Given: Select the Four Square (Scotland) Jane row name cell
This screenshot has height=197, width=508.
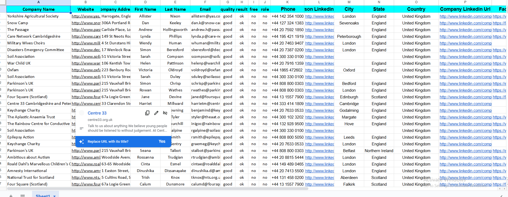Looking at the screenshot, I should click(x=39, y=97).
